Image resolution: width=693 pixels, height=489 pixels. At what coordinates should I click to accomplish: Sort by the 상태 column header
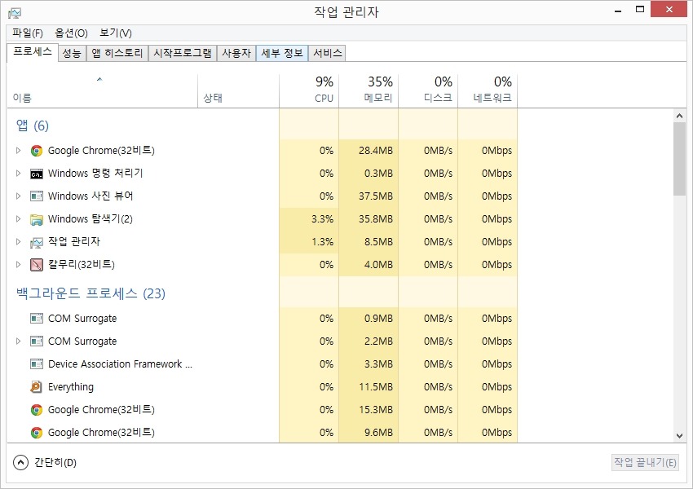(239, 91)
